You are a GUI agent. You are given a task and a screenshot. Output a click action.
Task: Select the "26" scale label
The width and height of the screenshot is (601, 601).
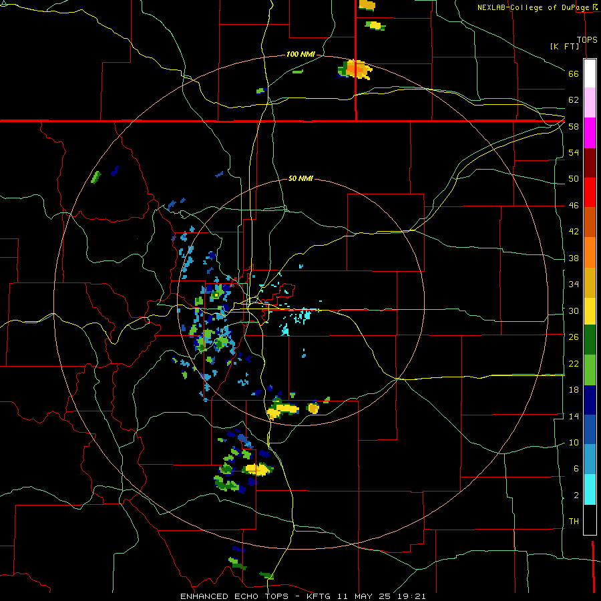574,337
